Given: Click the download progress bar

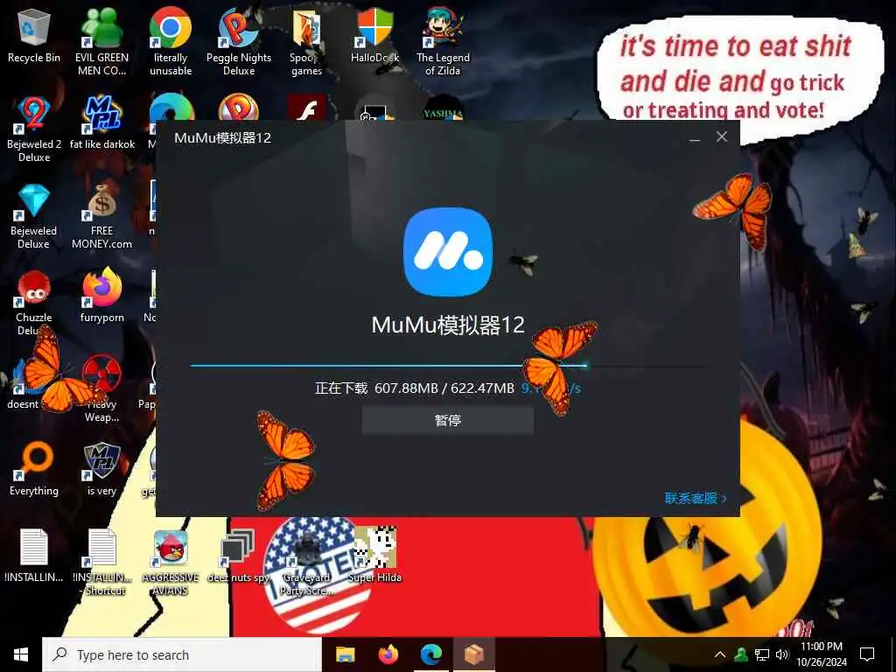Looking at the screenshot, I should 447,366.
